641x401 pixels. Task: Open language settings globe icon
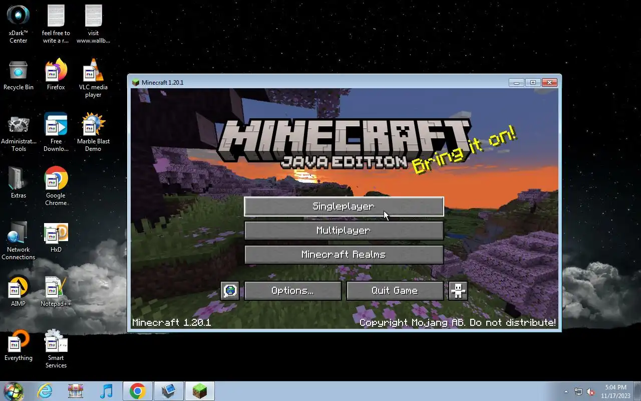pos(230,291)
